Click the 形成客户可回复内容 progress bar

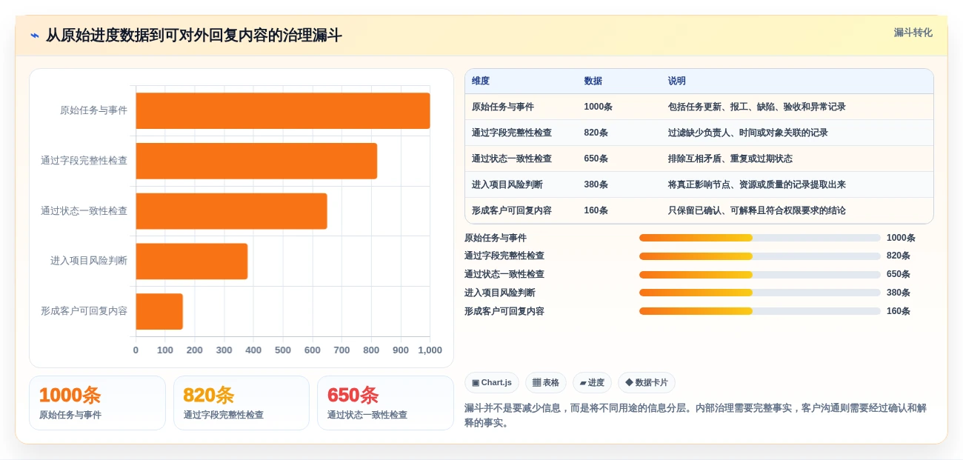[760, 311]
